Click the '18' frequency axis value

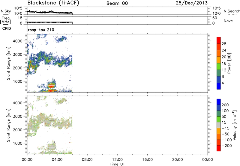pos(20,18)
